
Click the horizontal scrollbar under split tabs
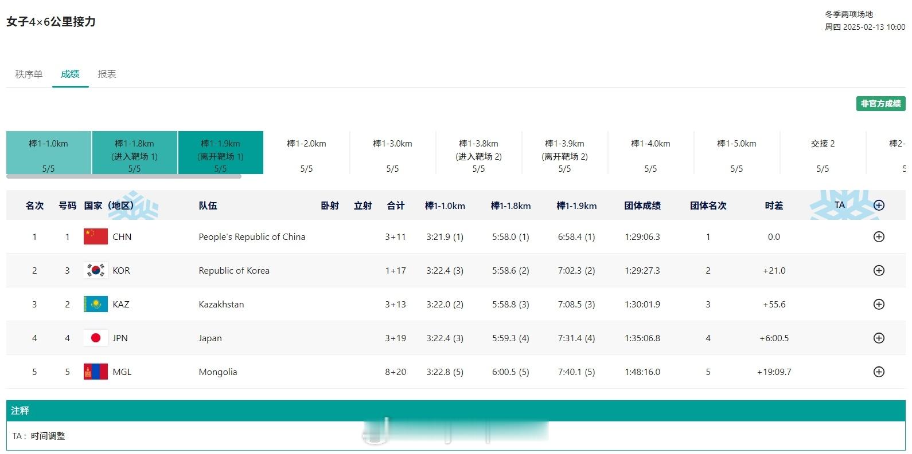(x=124, y=176)
